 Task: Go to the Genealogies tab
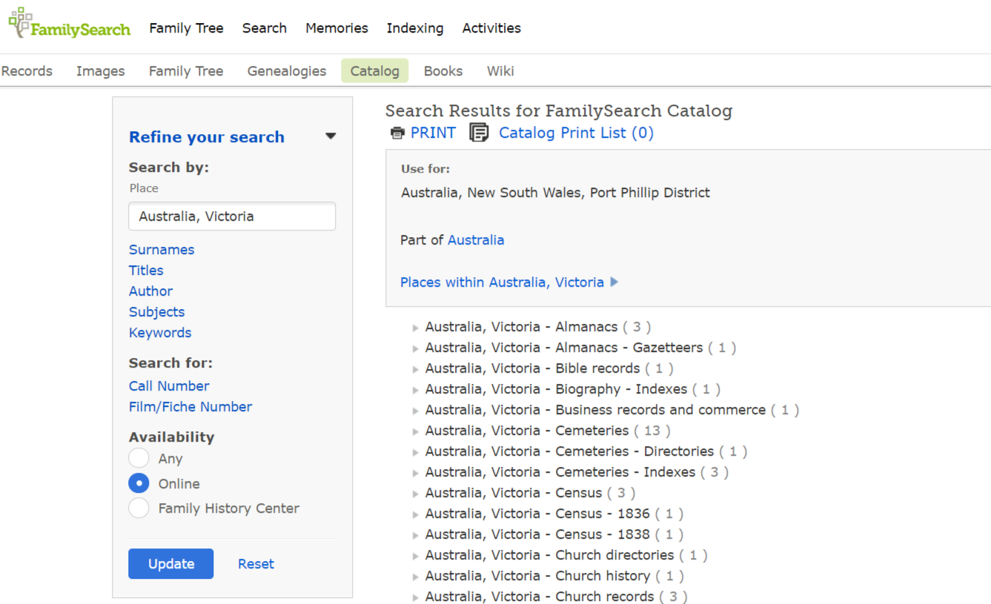[286, 71]
